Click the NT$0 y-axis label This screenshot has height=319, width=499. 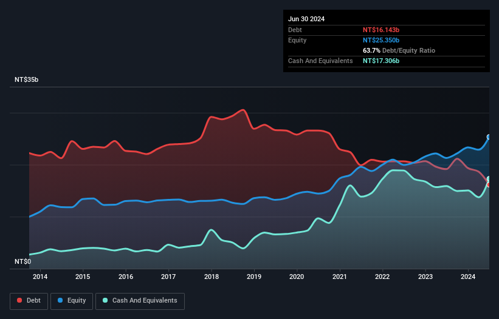click(23, 261)
